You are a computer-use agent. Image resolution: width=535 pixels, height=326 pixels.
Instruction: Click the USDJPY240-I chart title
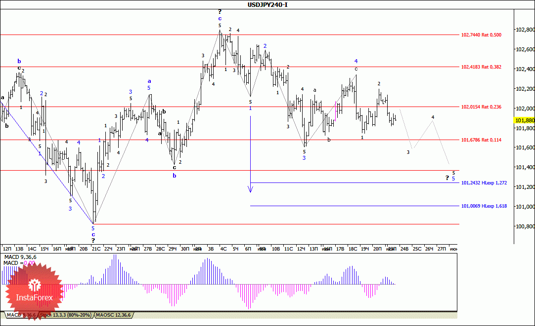pyautogui.click(x=267, y=5)
